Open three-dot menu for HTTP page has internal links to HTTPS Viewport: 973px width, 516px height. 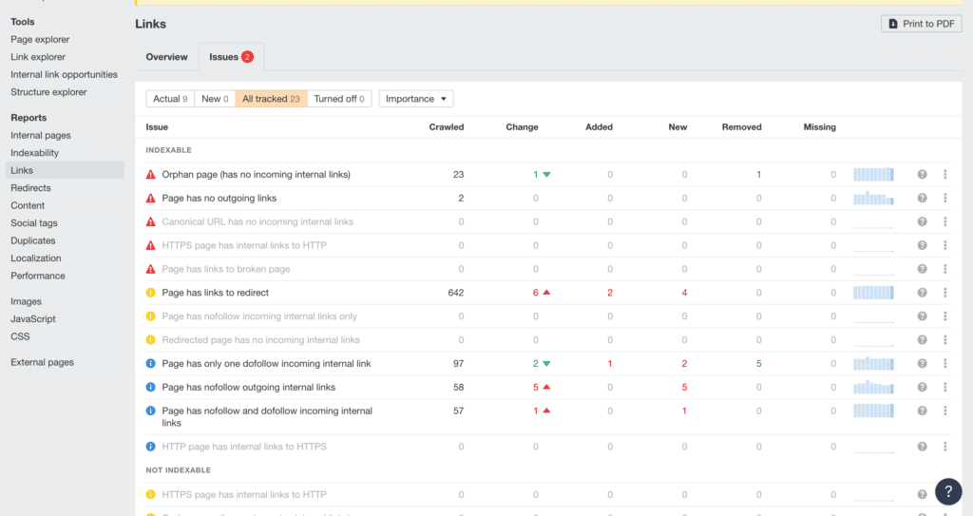pyautogui.click(x=945, y=447)
